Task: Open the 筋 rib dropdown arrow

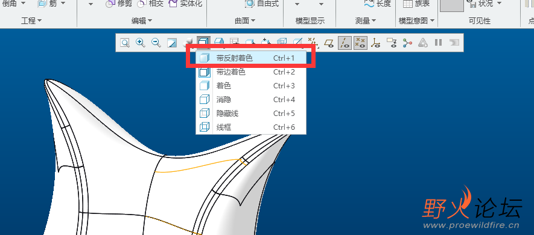Action: 63,4
